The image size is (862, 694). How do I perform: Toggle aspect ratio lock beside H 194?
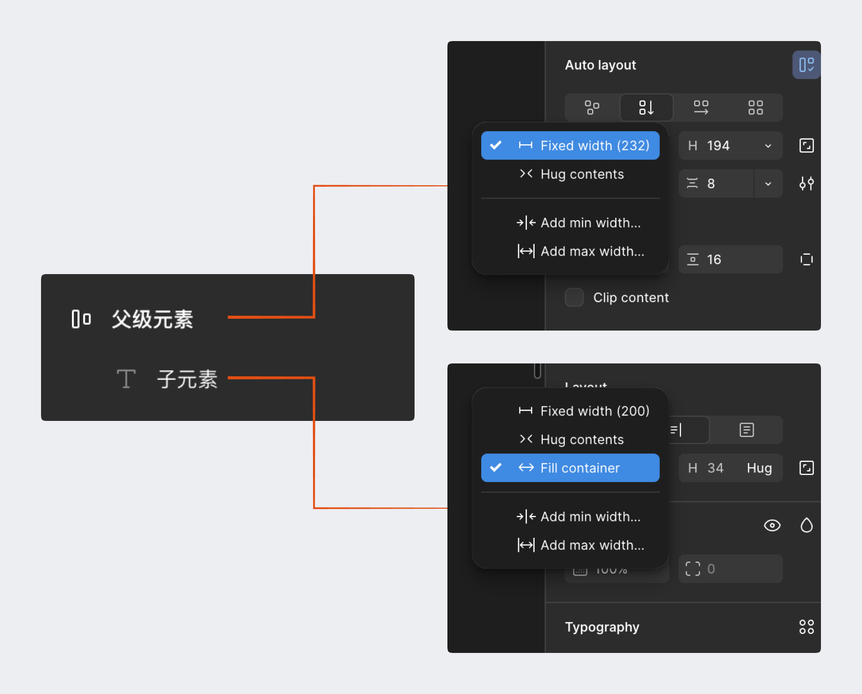tap(806, 146)
